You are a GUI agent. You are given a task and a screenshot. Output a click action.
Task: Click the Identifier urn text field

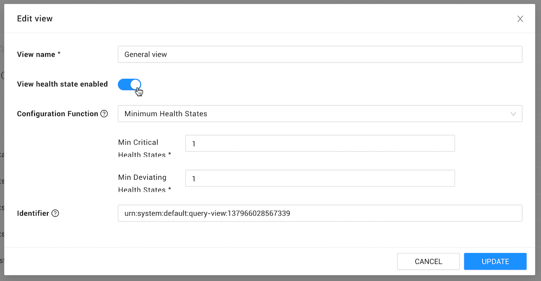click(x=320, y=213)
